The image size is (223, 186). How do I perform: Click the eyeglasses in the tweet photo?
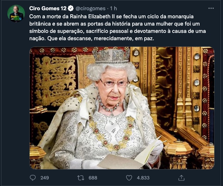coord(114,83)
